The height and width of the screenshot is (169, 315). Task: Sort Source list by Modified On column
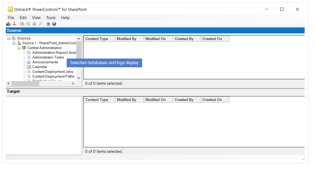pos(158,39)
